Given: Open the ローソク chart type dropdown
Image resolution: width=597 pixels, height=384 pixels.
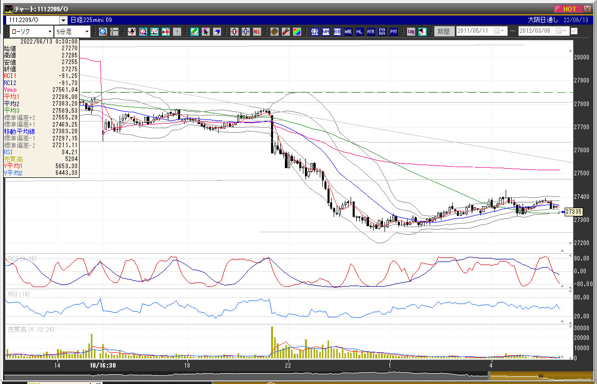Looking at the screenshot, I should tap(50, 32).
